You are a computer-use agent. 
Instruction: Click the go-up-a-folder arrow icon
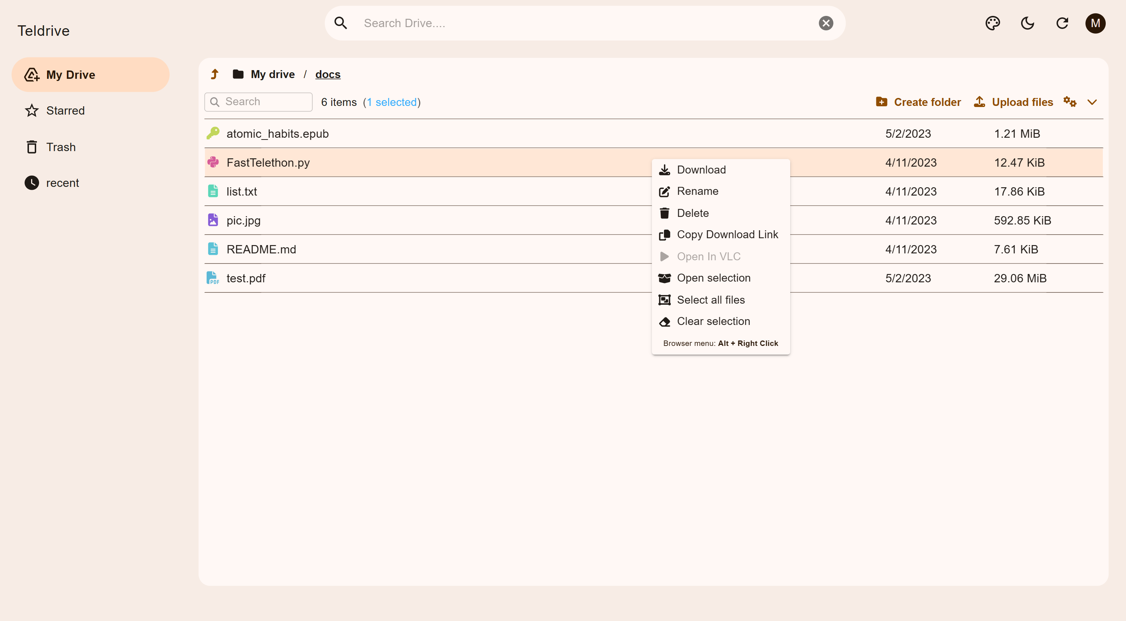pyautogui.click(x=215, y=74)
